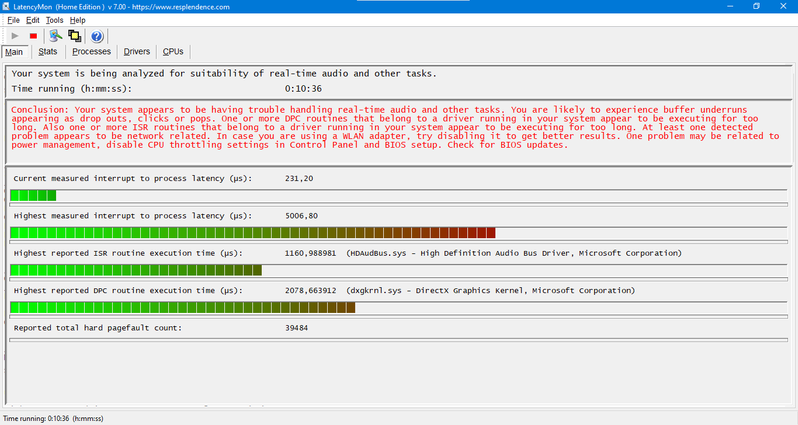This screenshot has height=425, width=798.
Task: Click the 'Reported total hard pagefault count' label
Action: point(98,328)
